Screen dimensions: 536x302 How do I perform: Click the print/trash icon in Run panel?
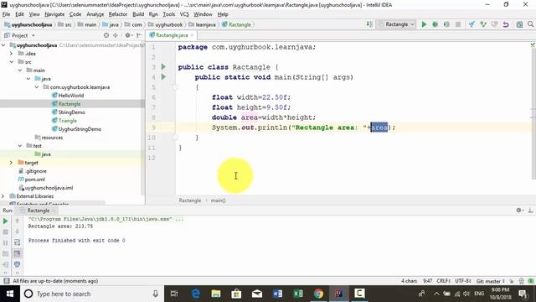(x=17, y=264)
